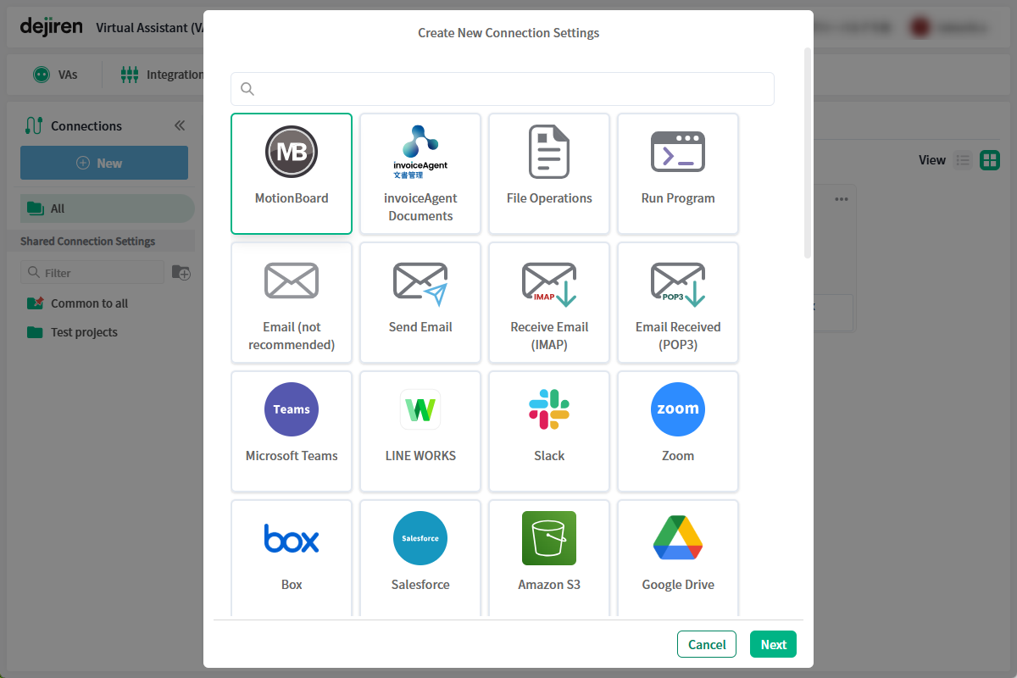Cancel the new connection dialog

[707, 644]
